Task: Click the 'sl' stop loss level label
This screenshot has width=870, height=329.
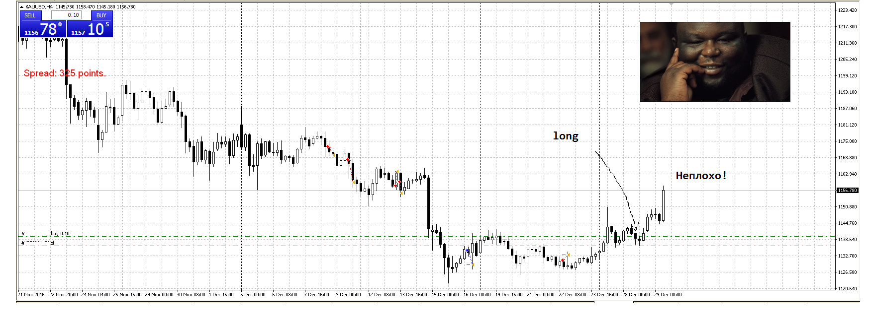Action: pos(52,243)
